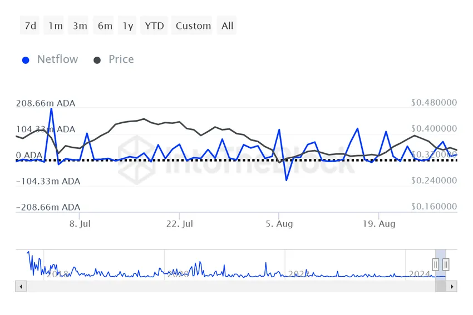The height and width of the screenshot is (315, 473).
Task: Click the 5. Aug date label
Action: [x=279, y=224]
